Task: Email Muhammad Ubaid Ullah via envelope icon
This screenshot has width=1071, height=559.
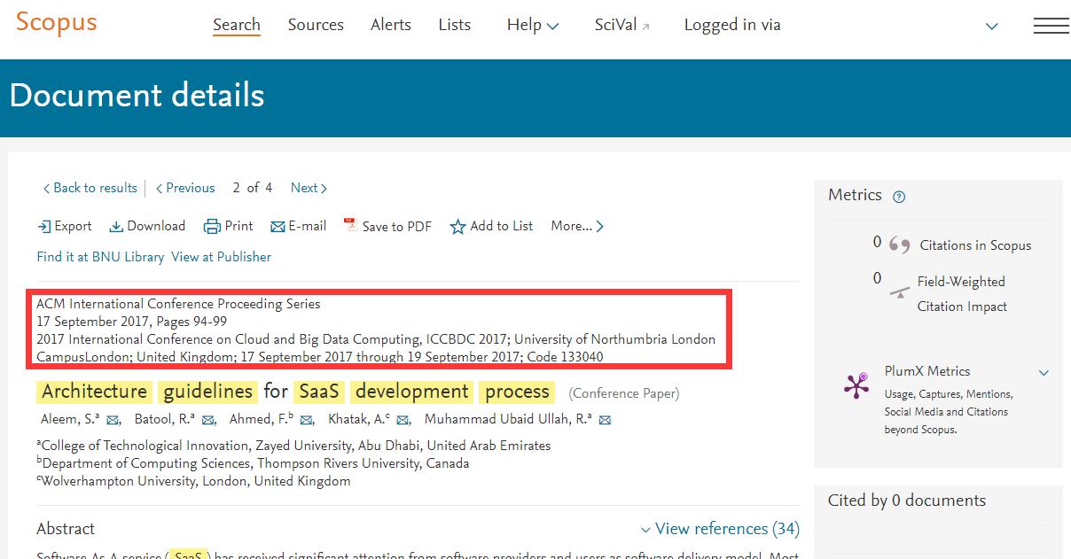Action: coord(606,420)
